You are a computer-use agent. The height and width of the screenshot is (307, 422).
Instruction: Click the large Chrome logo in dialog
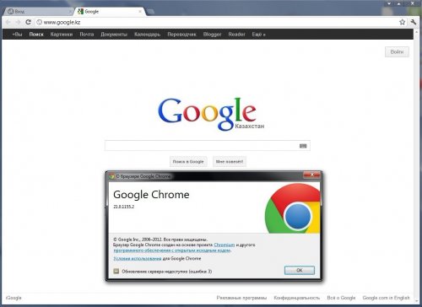point(293,208)
